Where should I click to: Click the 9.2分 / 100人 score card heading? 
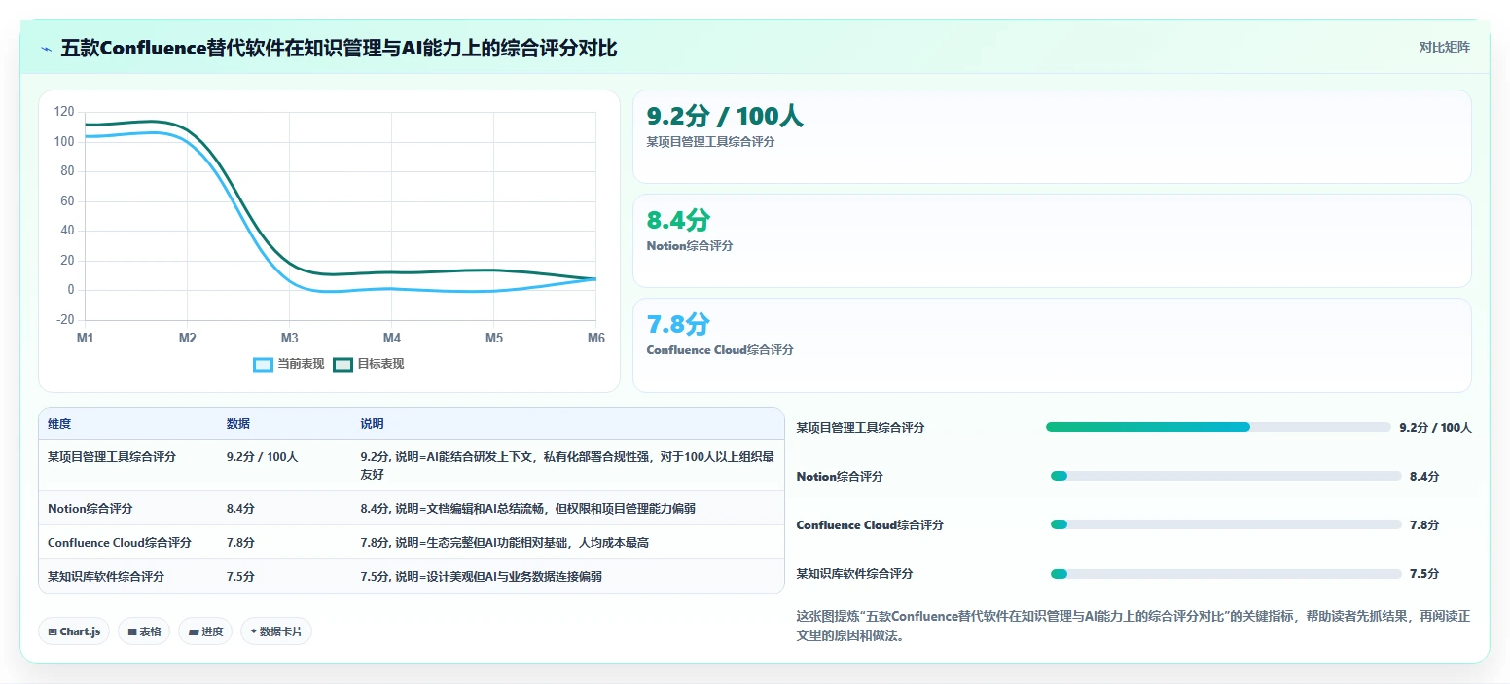click(x=725, y=117)
